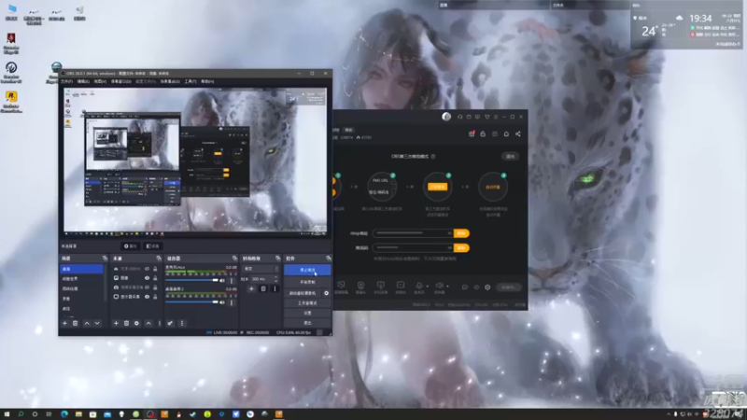Open the 工具 Tools menu in OBS
747x420 pixels.
click(190, 81)
